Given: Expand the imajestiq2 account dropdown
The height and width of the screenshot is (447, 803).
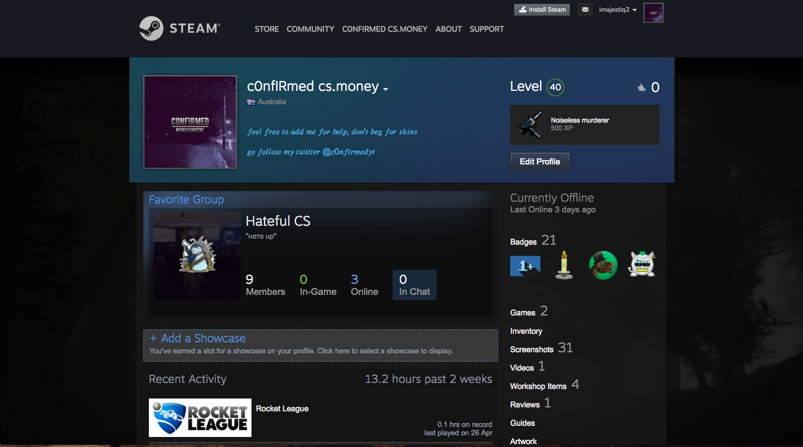Looking at the screenshot, I should (618, 9).
